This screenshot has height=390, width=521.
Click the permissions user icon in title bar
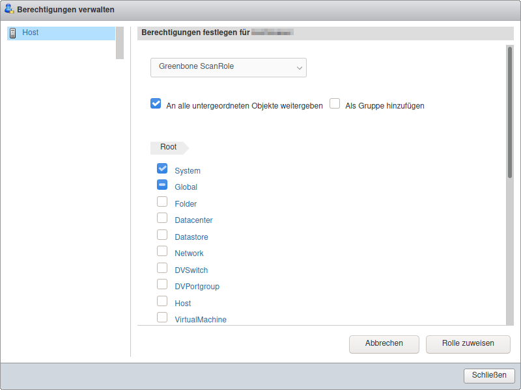(9, 10)
